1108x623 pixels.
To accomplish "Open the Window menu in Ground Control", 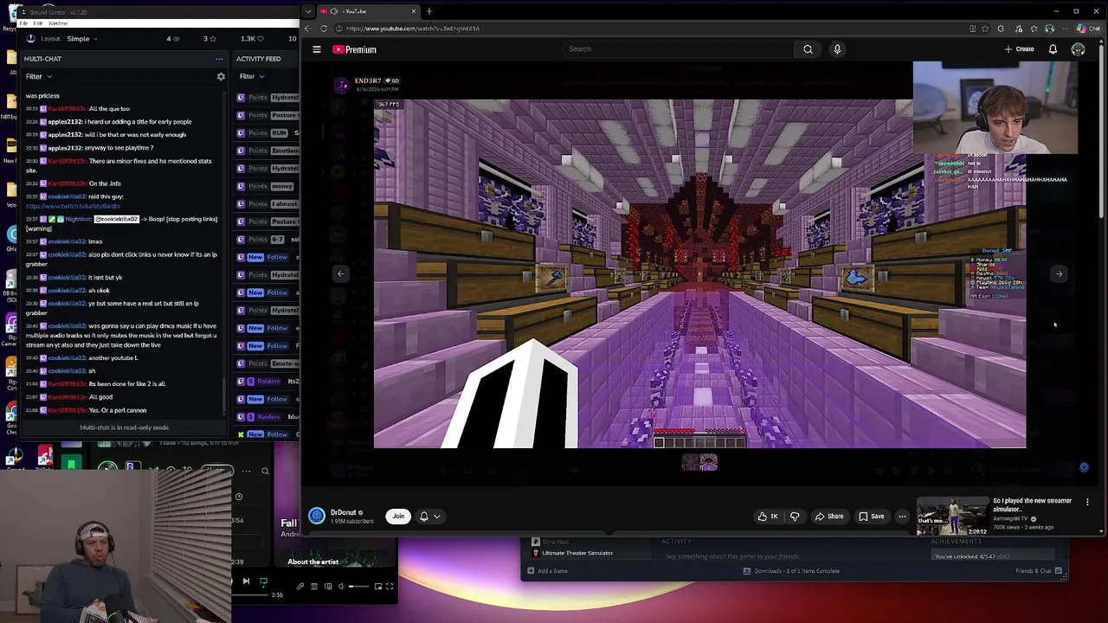I will 57,23.
